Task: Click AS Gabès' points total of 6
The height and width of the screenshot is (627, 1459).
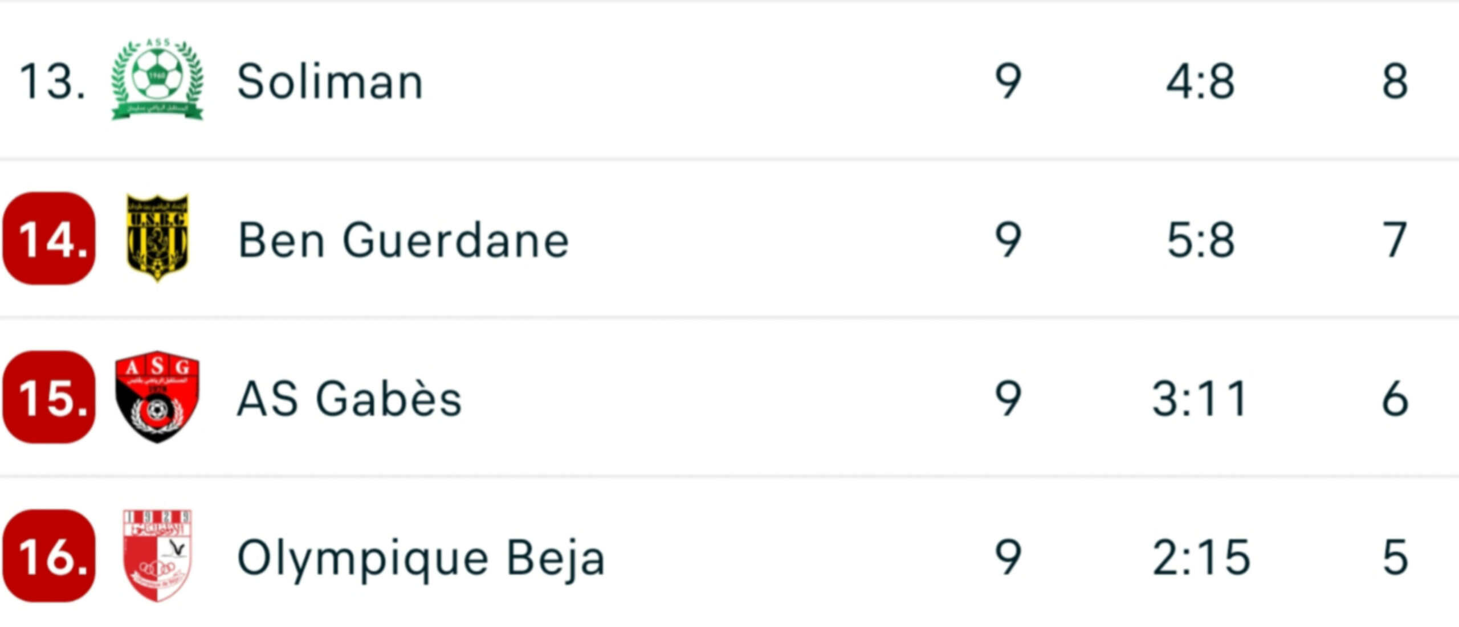Action: pos(1395,398)
